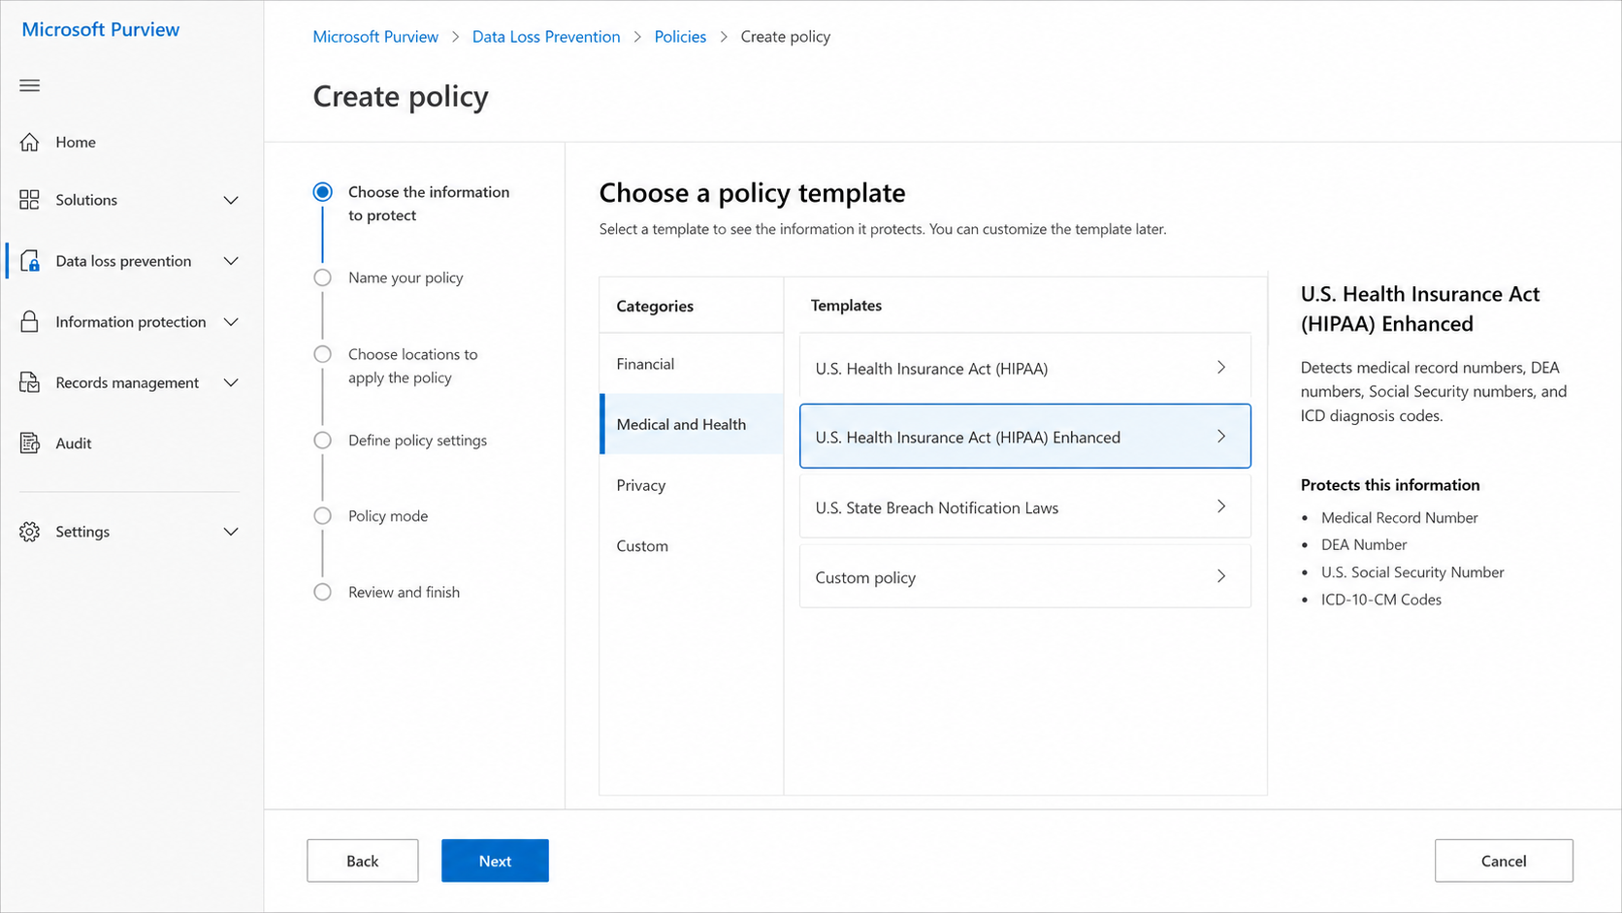
Task: Select the Custom policy template row
Action: 1025,576
